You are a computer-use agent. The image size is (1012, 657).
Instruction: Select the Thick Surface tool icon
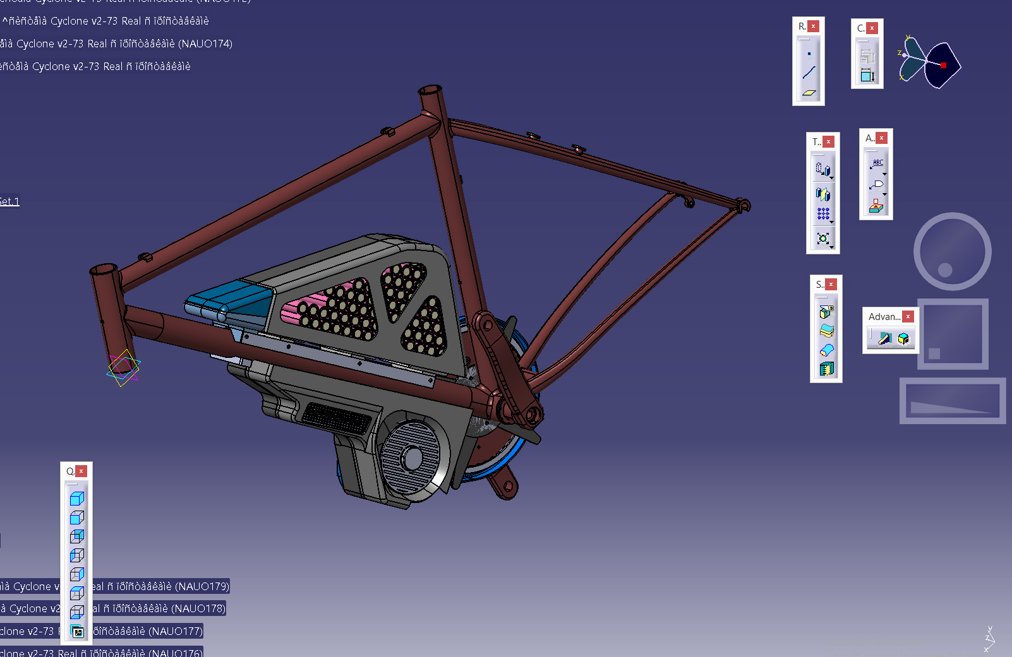tap(826, 331)
